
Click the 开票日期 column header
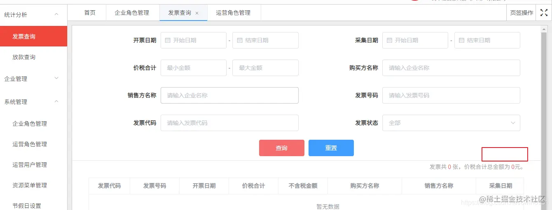click(204, 186)
